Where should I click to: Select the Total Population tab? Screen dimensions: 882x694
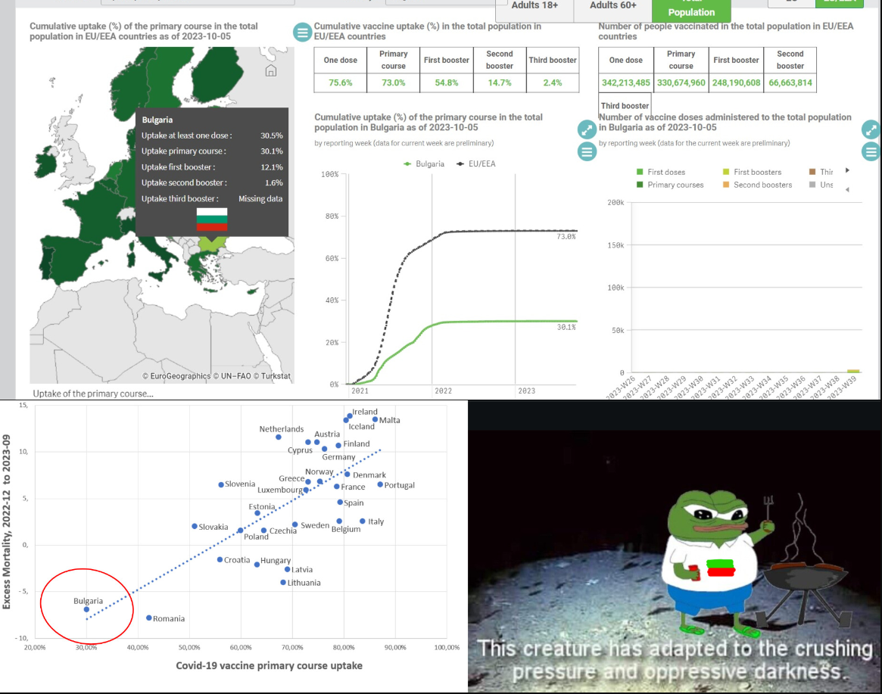pyautogui.click(x=691, y=10)
